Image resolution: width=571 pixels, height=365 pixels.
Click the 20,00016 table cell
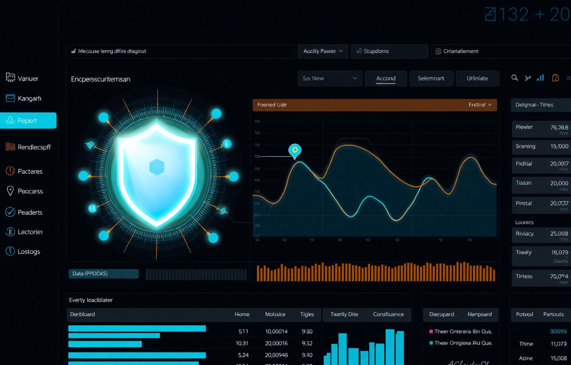point(276,343)
